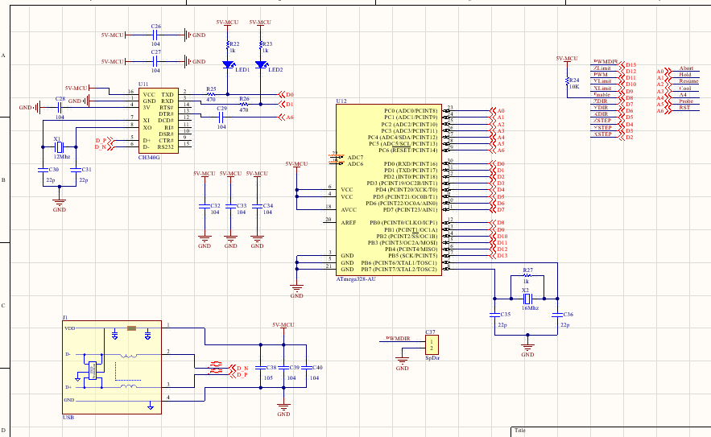The image size is (711, 437).
Task: Click the 16Mhz value text
Action: tap(530, 307)
